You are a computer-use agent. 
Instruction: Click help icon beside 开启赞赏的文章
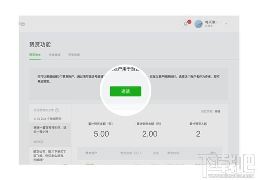[57, 110]
